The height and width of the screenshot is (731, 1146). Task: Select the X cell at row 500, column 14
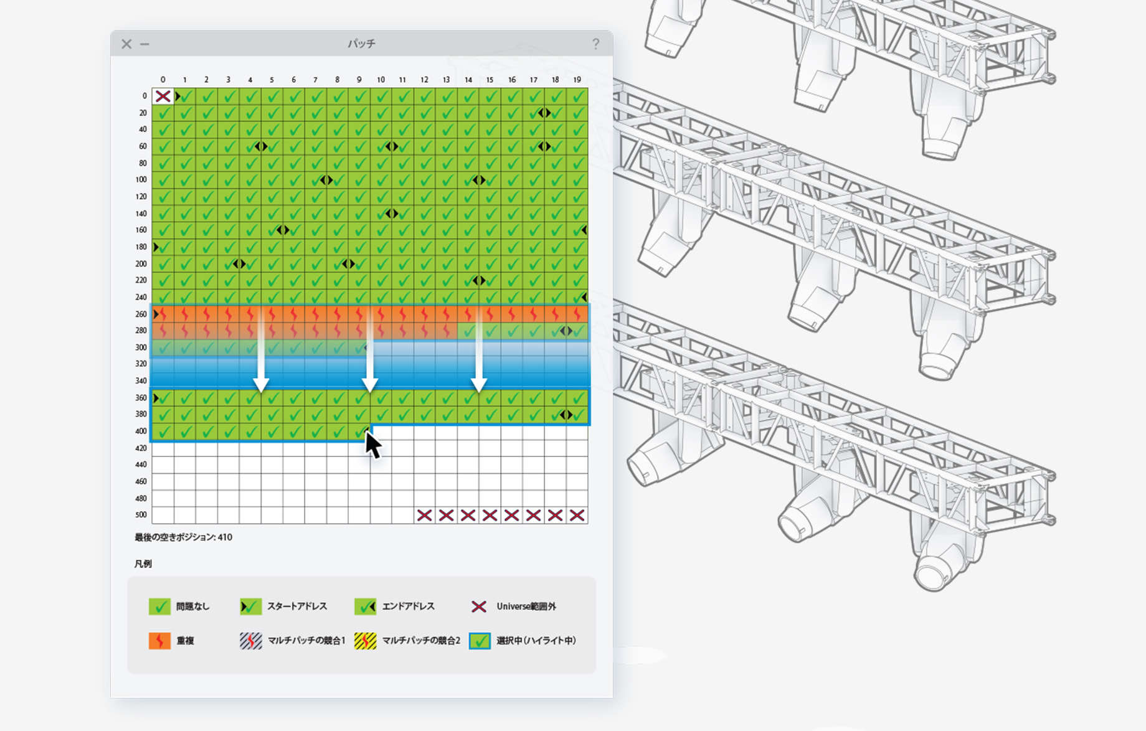click(x=468, y=515)
